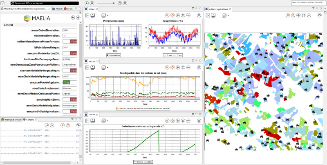Toggle executerModeleAgricole switch set to True

click(67, 82)
